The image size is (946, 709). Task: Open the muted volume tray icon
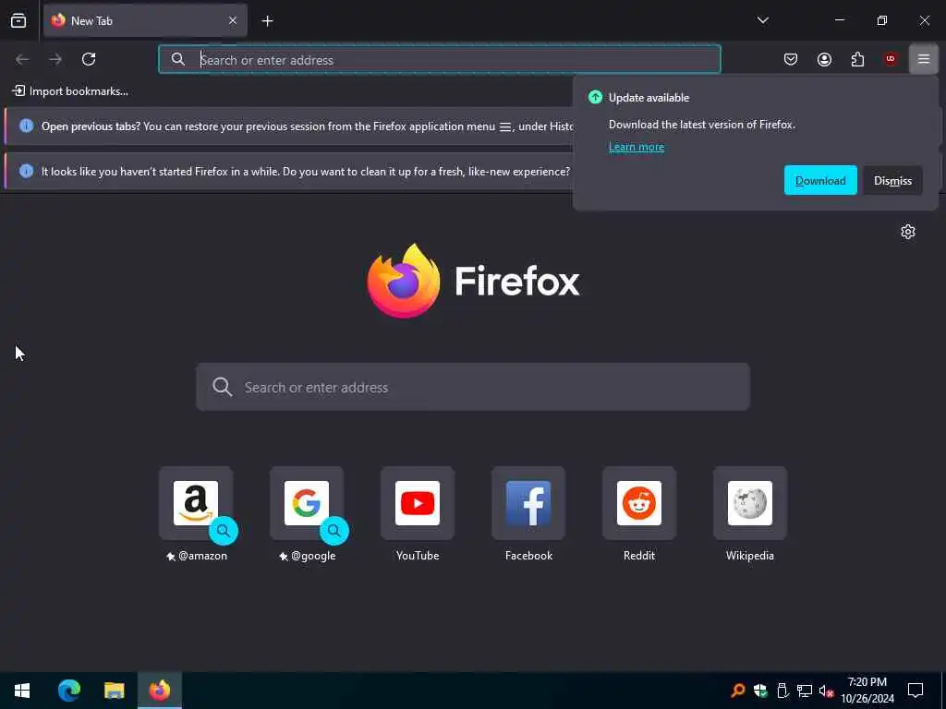826,691
